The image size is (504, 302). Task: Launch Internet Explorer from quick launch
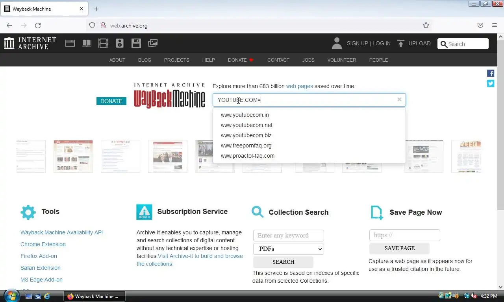[47, 296]
